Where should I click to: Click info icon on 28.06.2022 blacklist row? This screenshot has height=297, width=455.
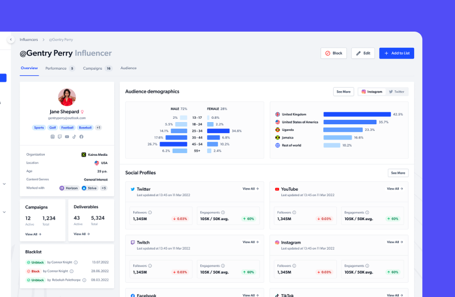(x=72, y=271)
